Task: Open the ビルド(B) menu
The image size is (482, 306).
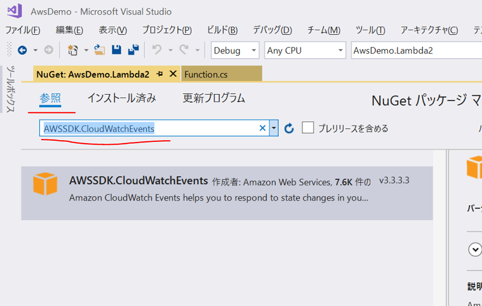Action: coord(222,30)
